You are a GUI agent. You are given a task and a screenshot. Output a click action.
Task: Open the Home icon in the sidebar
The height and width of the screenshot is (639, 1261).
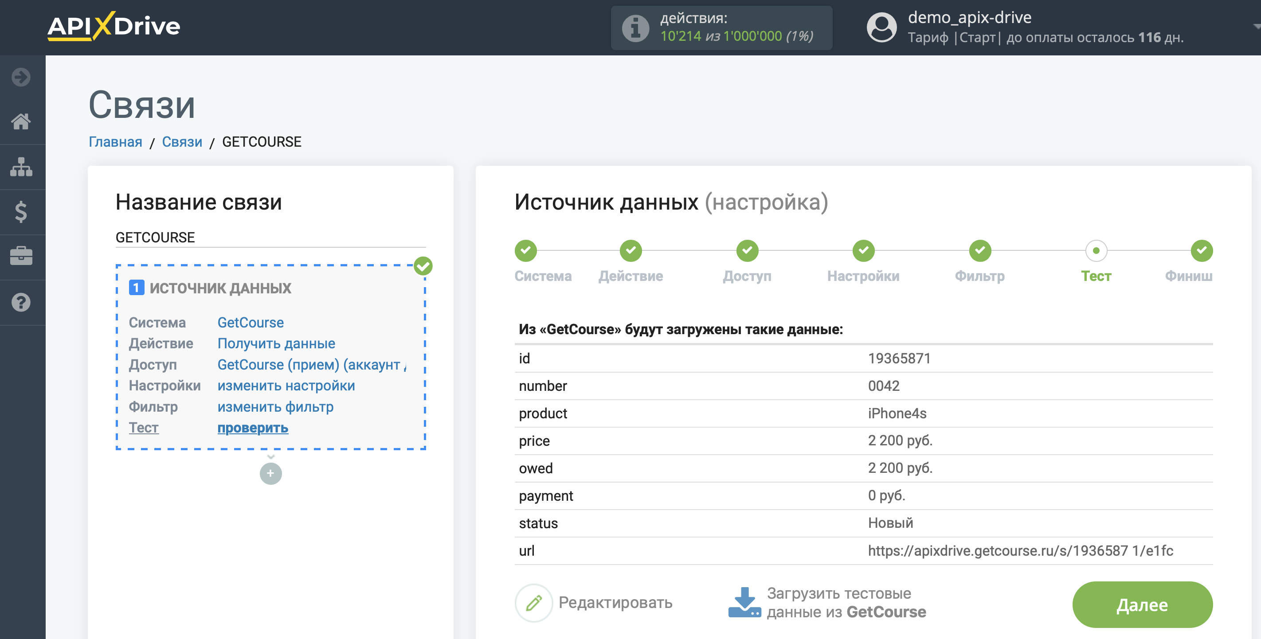21,121
